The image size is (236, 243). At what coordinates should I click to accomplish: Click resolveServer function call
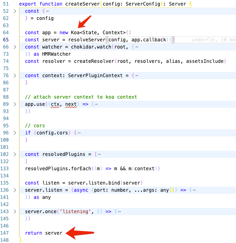click(87, 40)
